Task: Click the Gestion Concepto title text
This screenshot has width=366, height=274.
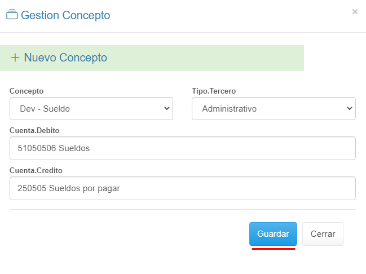Action: point(65,15)
